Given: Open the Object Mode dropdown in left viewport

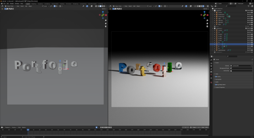Looking at the screenshot, I should pos(10,6).
